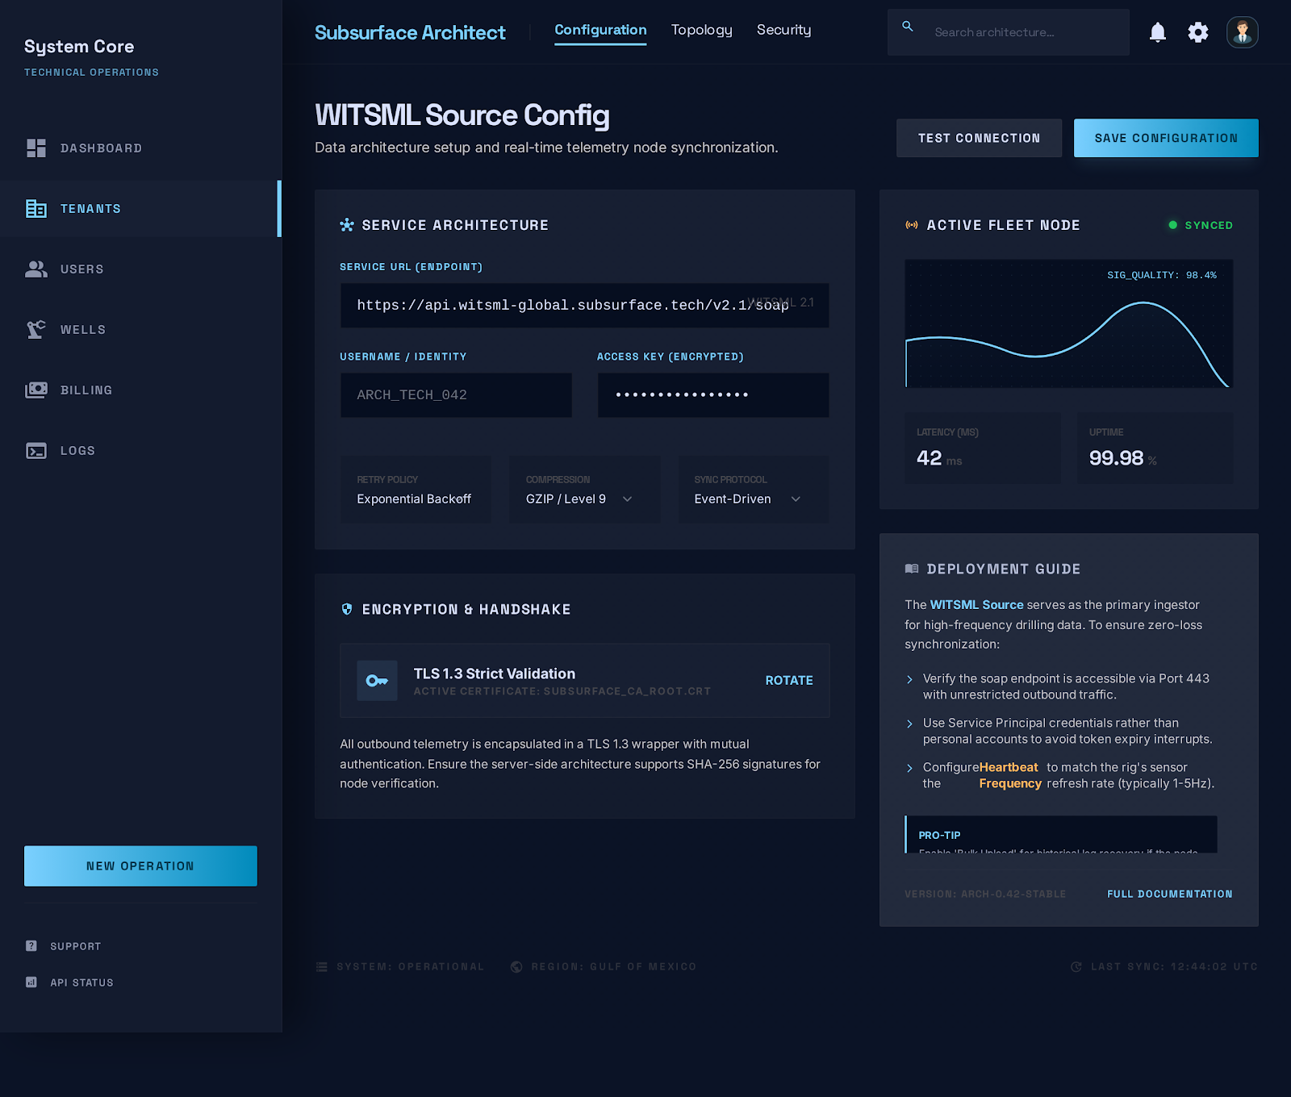1291x1097 pixels.
Task: Focus the architecture search field
Action: [1008, 32]
